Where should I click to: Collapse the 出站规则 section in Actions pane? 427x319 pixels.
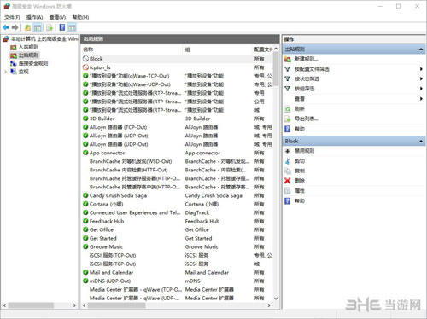421,49
